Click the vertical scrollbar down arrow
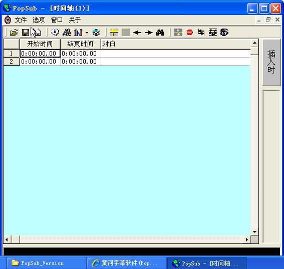This screenshot has width=284, height=269. click(254, 232)
